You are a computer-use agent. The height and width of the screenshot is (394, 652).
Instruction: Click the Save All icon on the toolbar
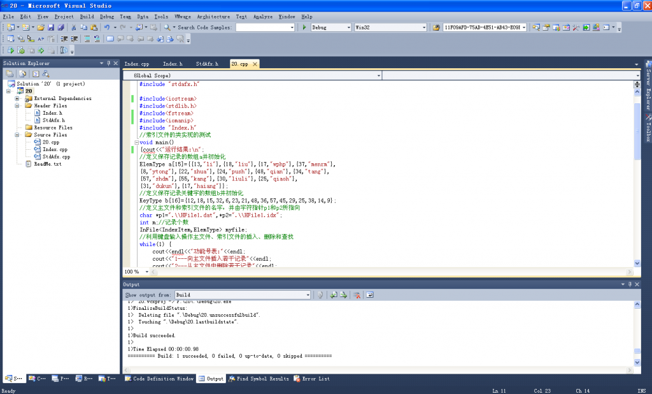pos(60,28)
